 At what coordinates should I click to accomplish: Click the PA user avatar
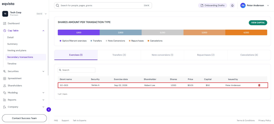coord(243,5)
